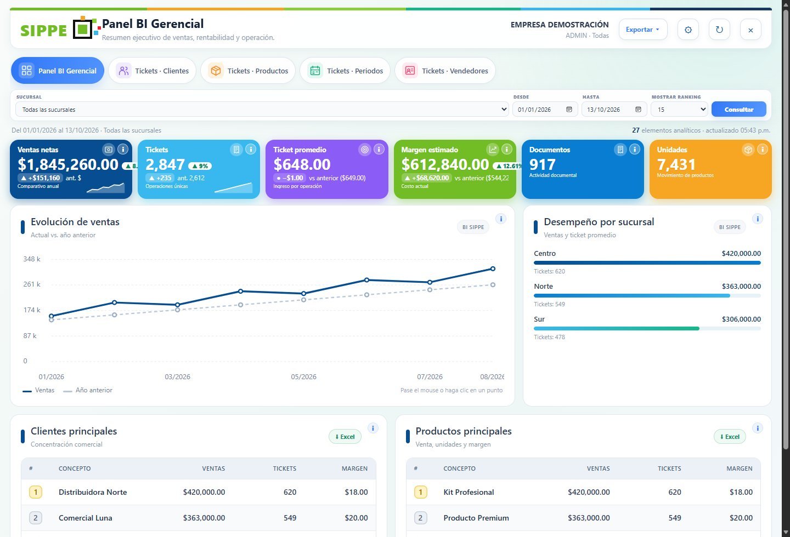Open info icon on Unidades card
The height and width of the screenshot is (537, 790).
coord(763,149)
